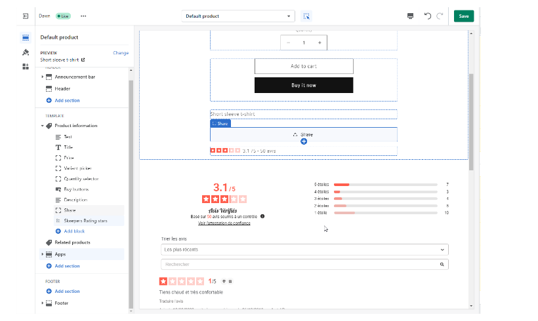This screenshot has height=321, width=538.
Task: Open Theme settings via paintbrush icon
Action: [x=26, y=52]
